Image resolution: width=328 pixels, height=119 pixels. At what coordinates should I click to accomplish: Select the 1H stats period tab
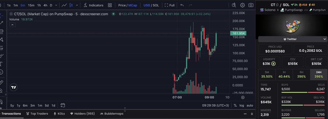tap(284, 75)
